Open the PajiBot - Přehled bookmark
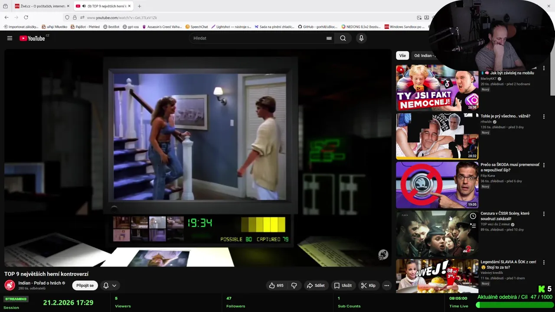This screenshot has width=555, height=312. [85, 27]
